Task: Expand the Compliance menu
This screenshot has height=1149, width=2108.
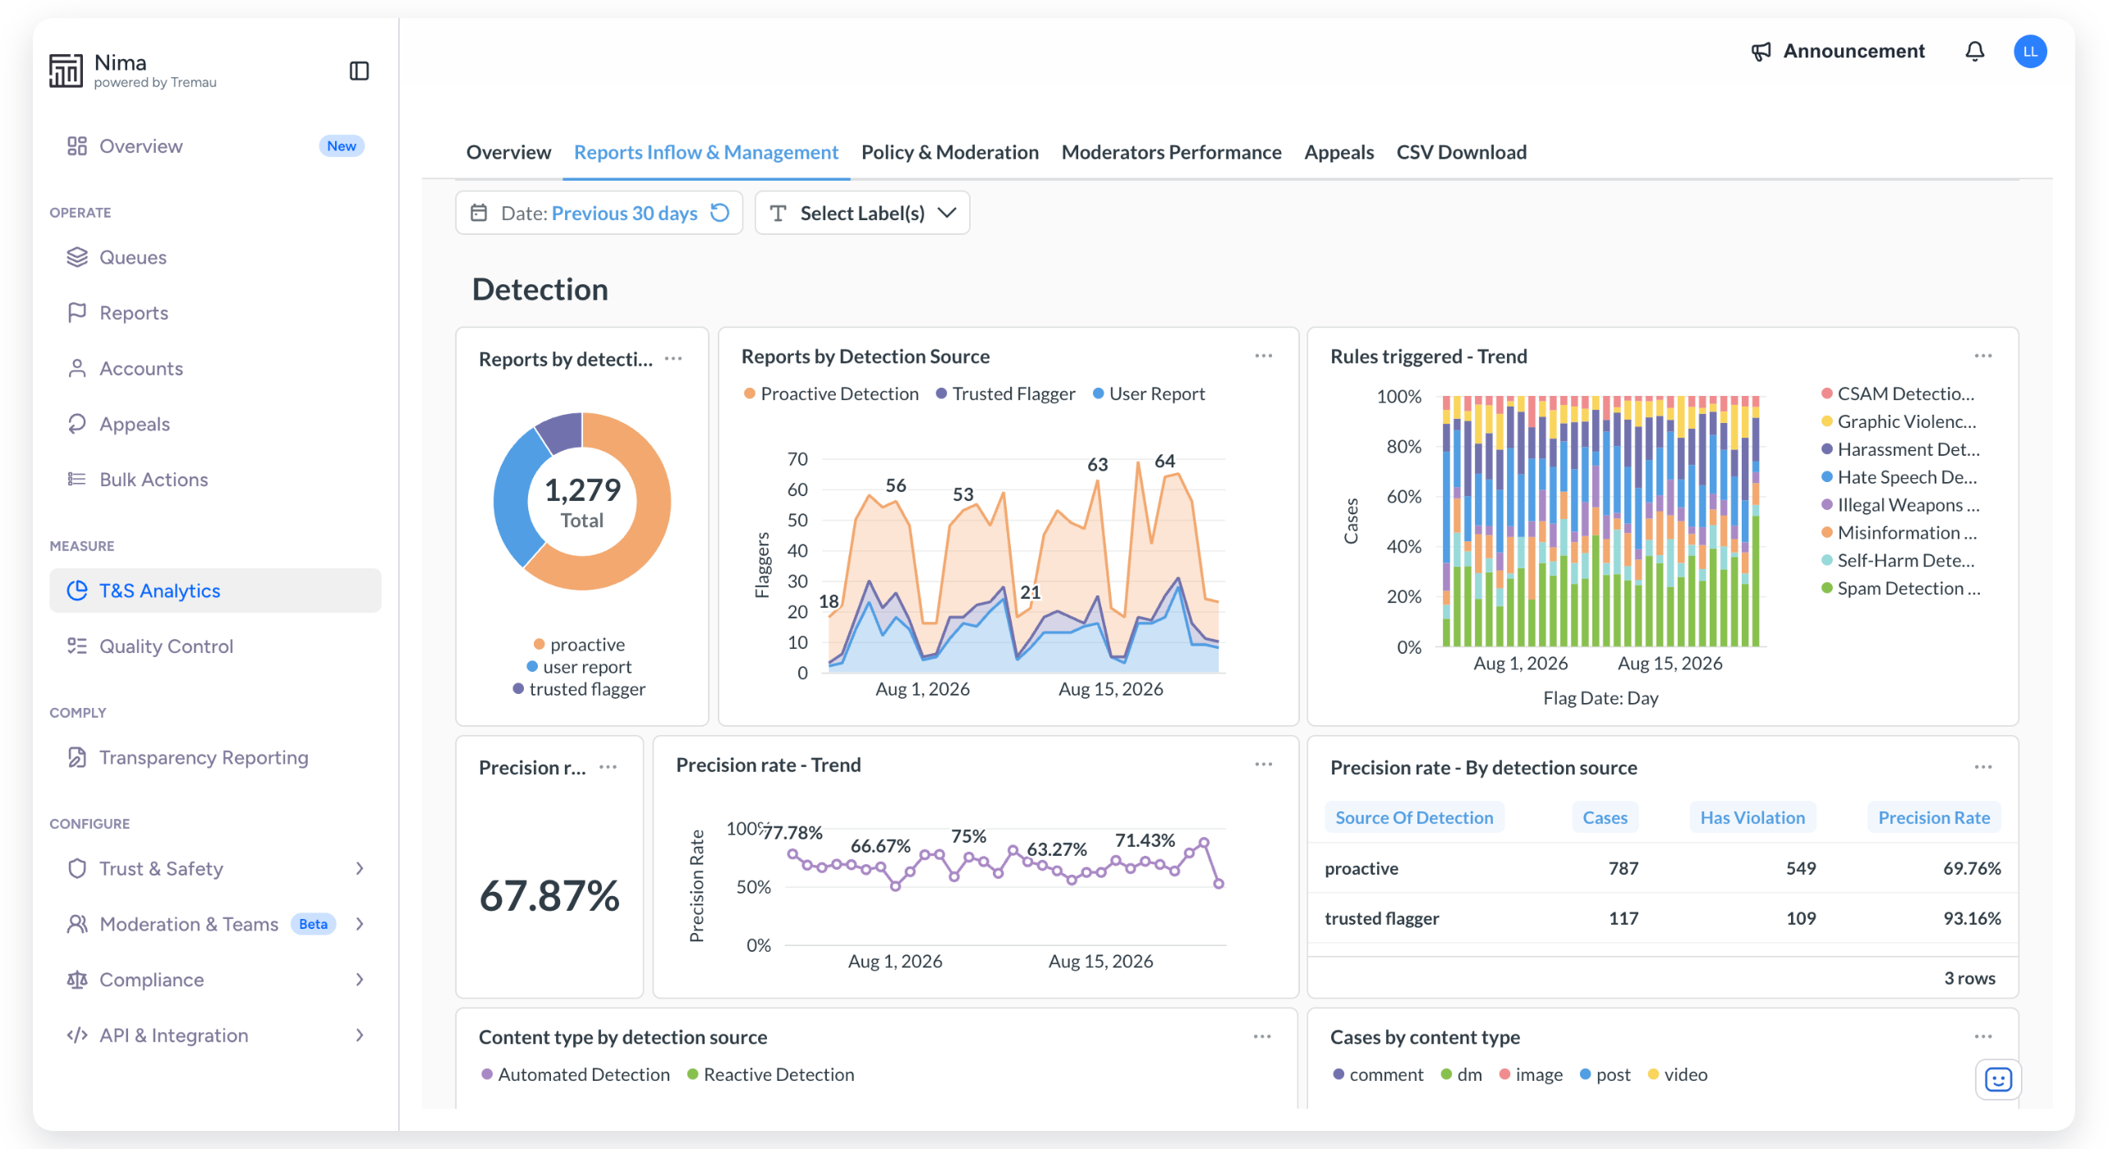Action: point(215,980)
